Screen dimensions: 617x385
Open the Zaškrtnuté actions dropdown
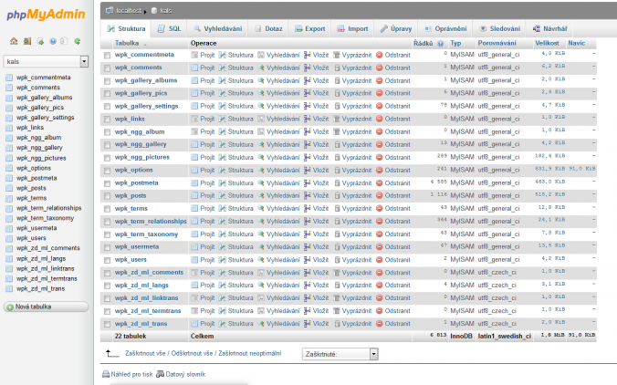(340, 354)
